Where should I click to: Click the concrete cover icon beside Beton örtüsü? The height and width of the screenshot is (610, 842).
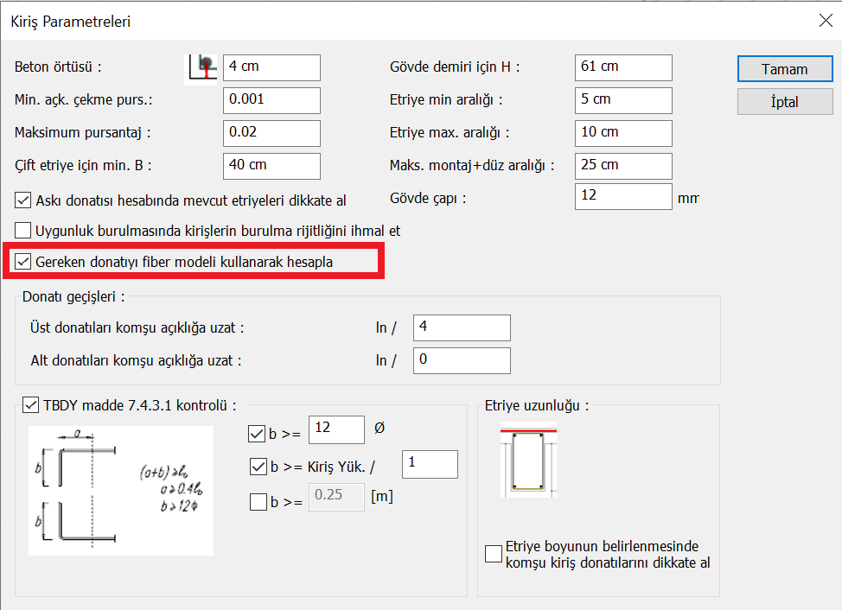pyautogui.click(x=202, y=67)
